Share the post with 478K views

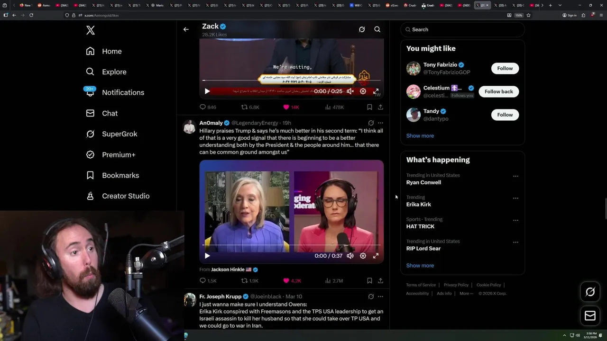point(380,107)
